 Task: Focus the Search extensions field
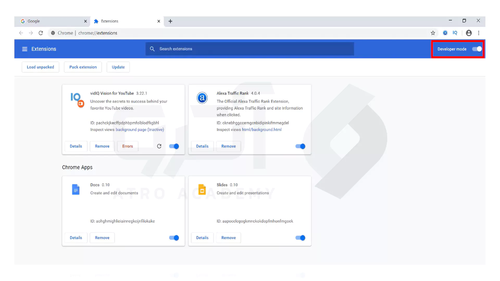[x=250, y=49]
